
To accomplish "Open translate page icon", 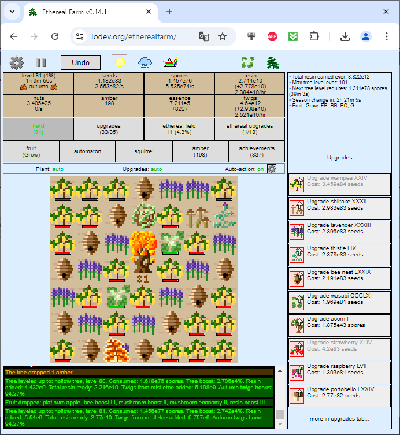I will [x=203, y=36].
